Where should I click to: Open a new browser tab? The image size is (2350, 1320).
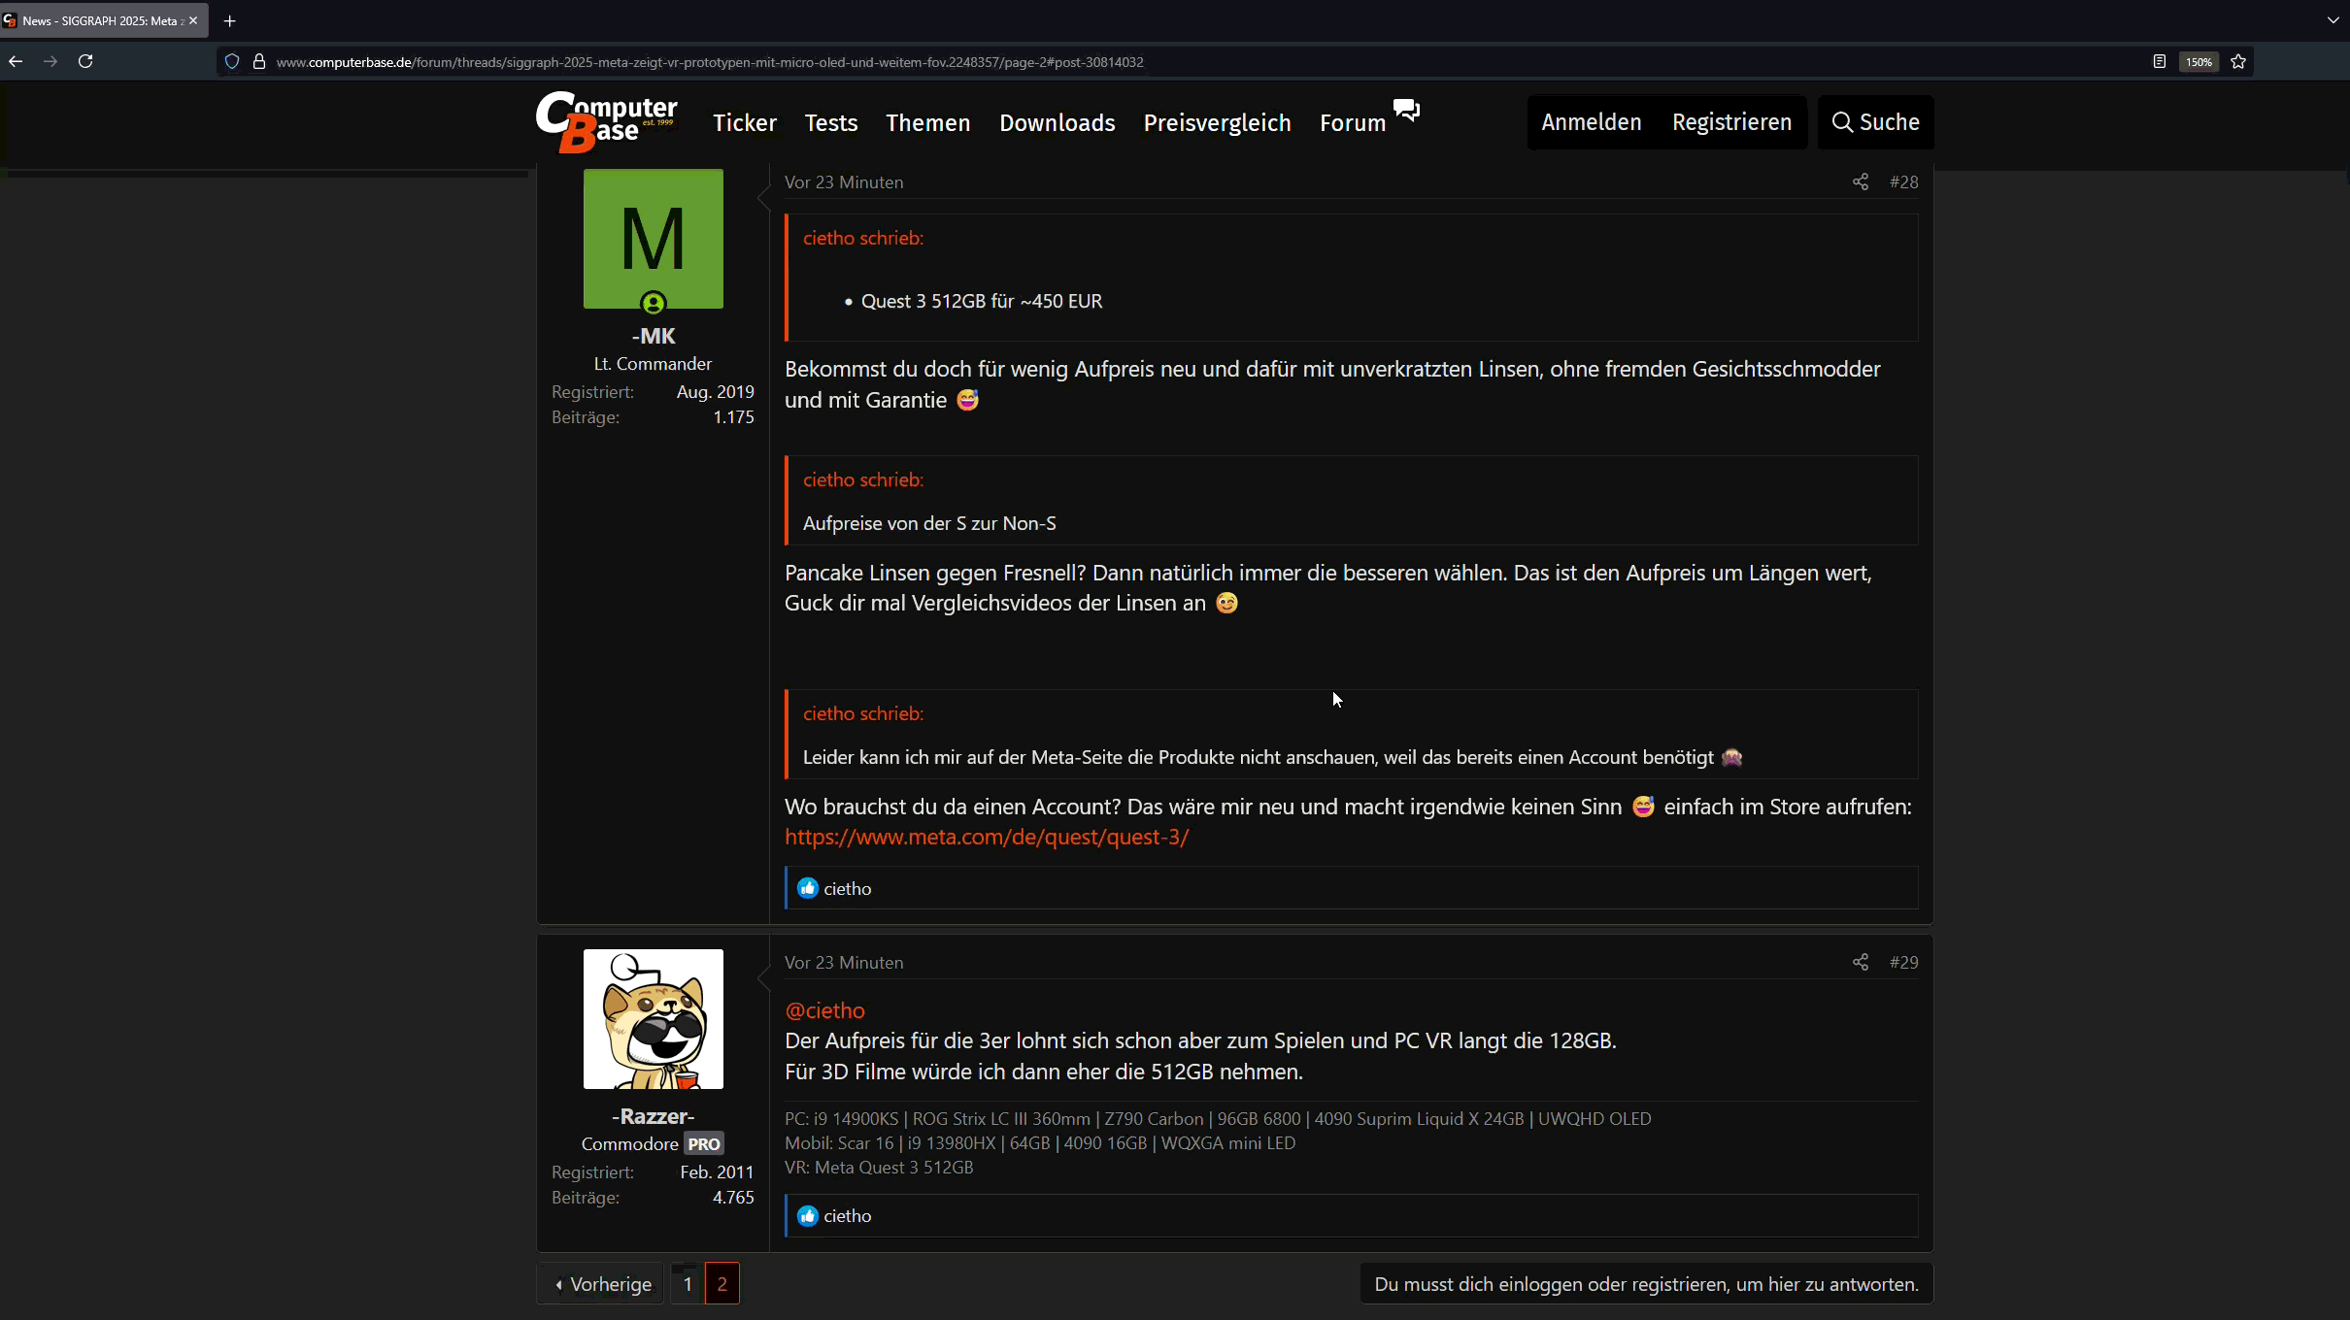230,20
